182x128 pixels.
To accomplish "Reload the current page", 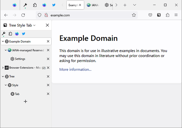I will (x=23, y=15).
